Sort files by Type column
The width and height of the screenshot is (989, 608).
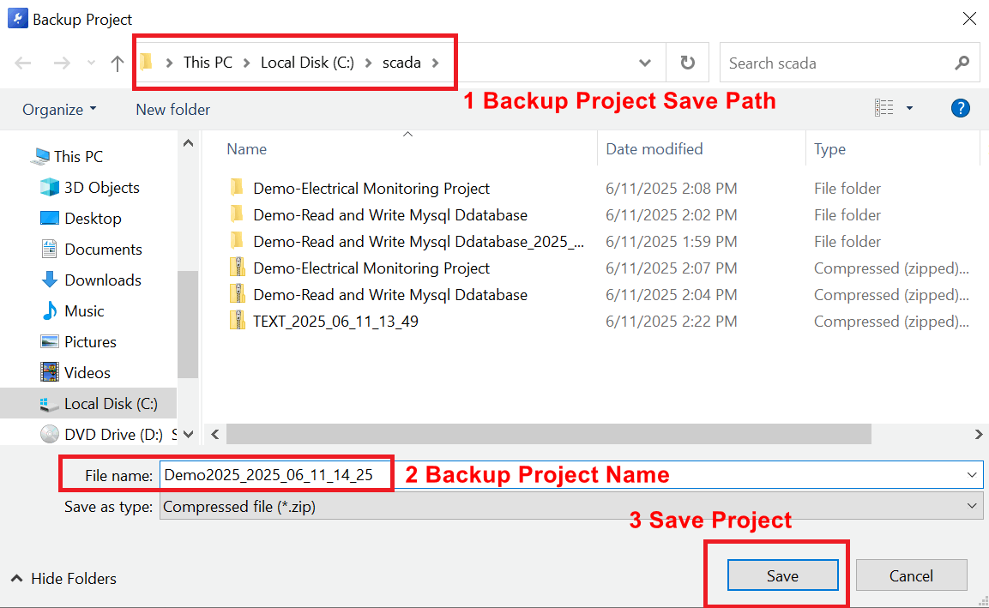(x=829, y=149)
